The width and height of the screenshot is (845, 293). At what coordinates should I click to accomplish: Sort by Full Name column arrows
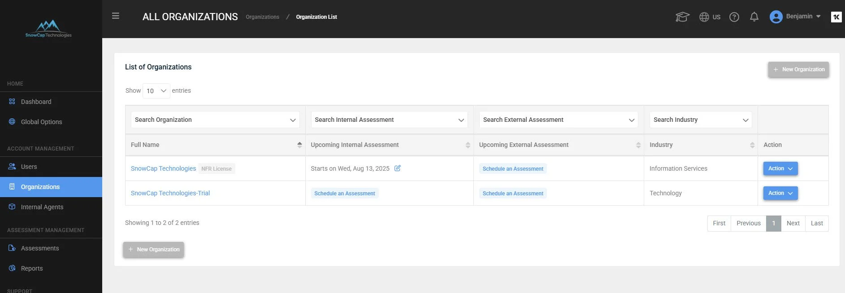pyautogui.click(x=299, y=145)
